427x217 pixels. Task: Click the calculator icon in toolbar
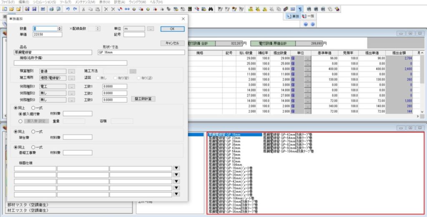pyautogui.click(x=190, y=9)
